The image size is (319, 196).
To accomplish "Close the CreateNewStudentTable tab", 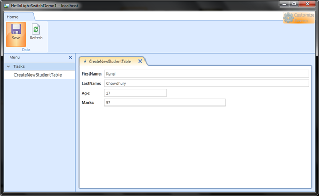I will tap(140, 61).
